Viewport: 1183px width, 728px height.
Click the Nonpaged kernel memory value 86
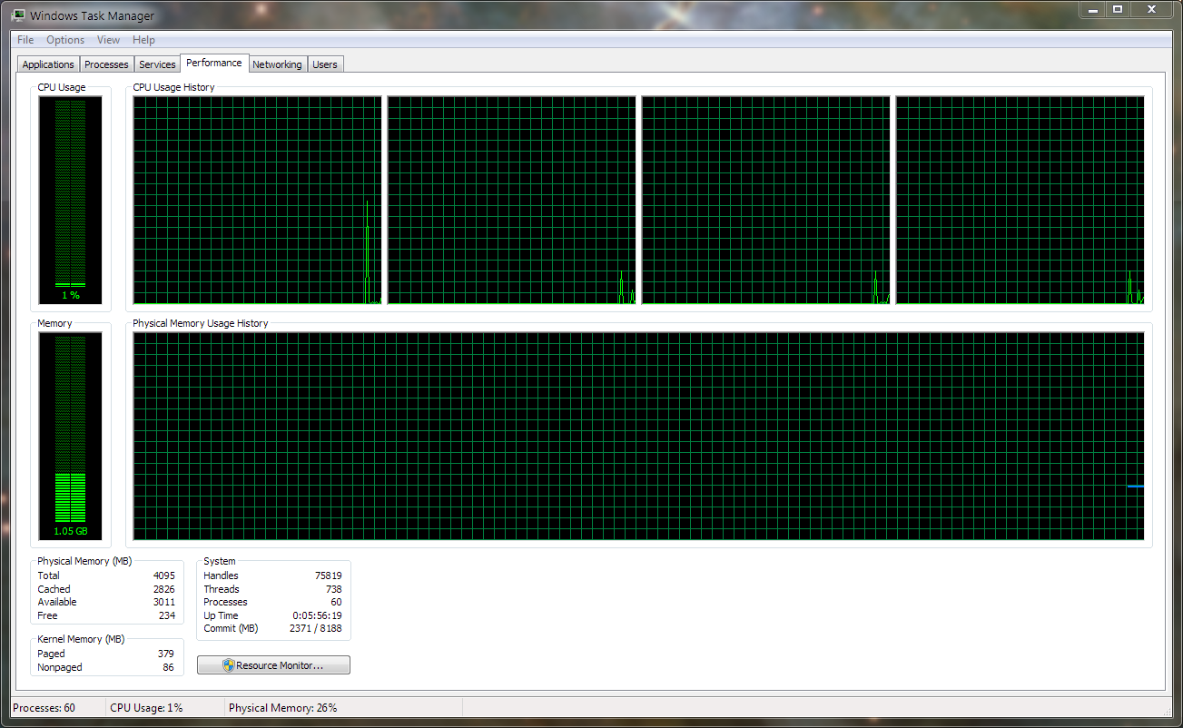click(168, 667)
